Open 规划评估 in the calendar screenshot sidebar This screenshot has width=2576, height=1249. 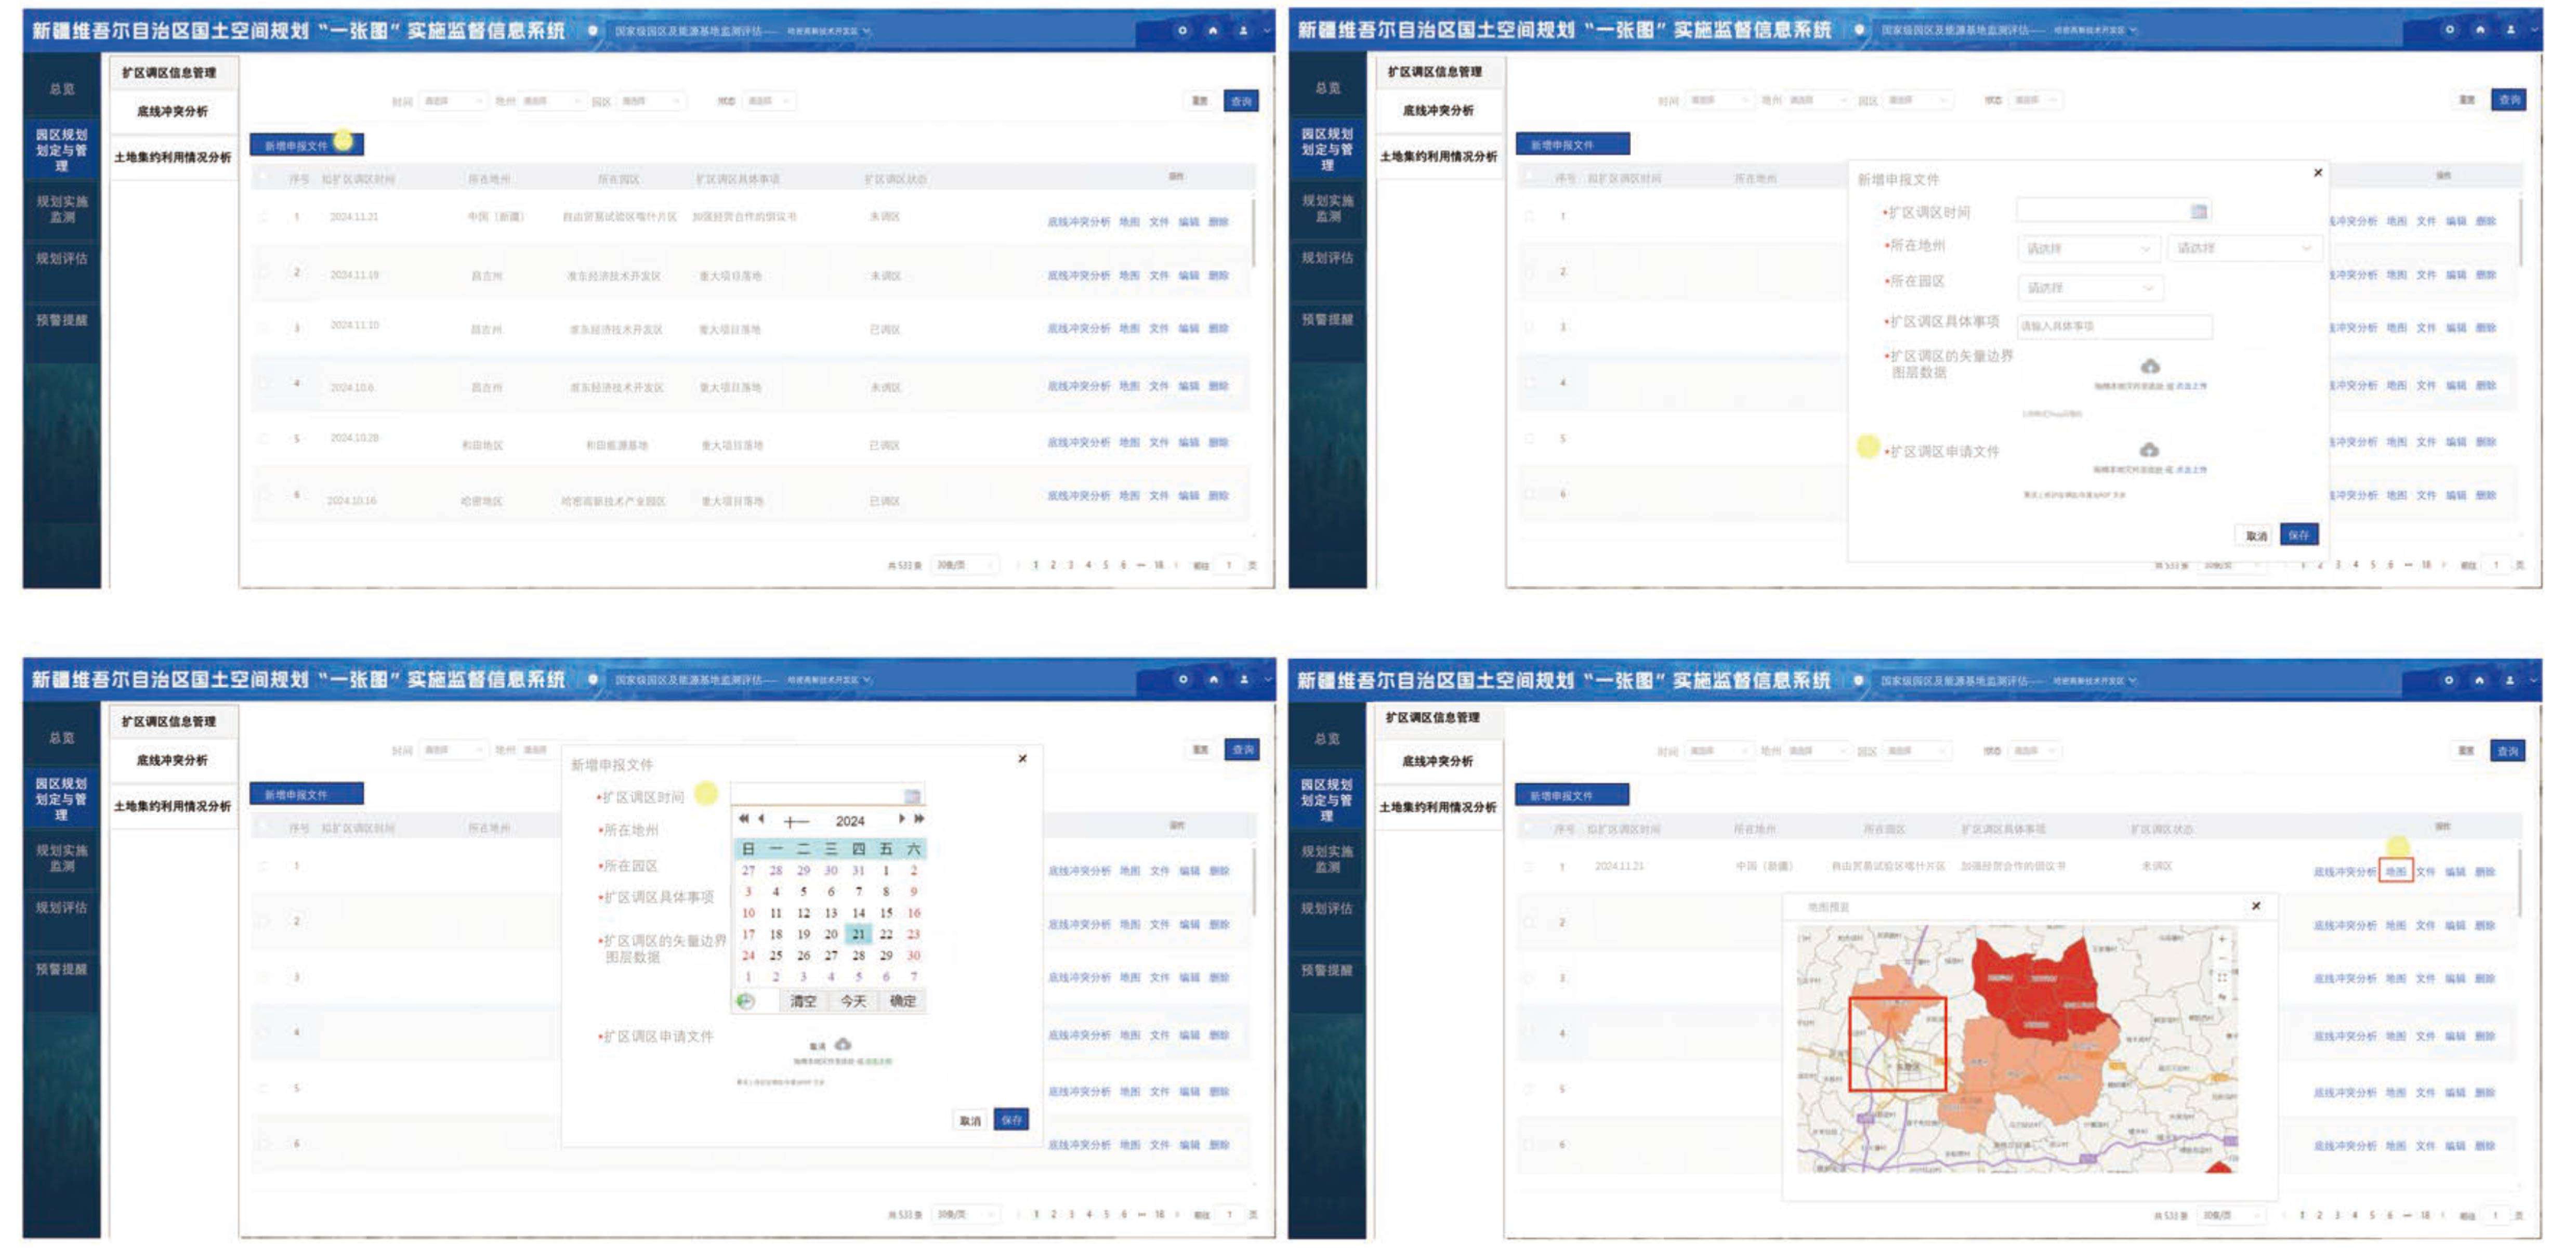pos(62,908)
